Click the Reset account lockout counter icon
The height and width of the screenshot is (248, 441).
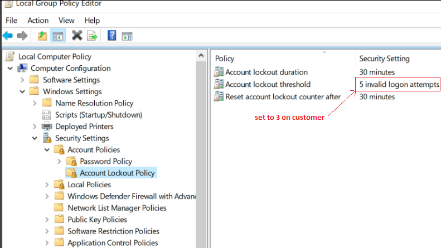pyautogui.click(x=219, y=96)
